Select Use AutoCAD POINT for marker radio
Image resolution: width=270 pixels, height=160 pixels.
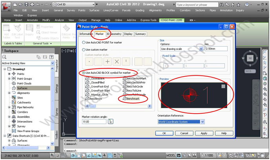[x=84, y=42]
